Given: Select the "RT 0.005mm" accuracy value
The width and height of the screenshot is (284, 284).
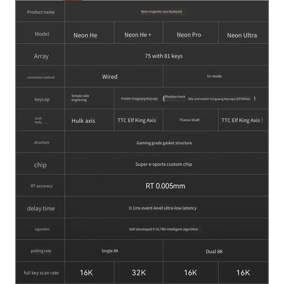Looking at the screenshot, I should click(x=165, y=186).
